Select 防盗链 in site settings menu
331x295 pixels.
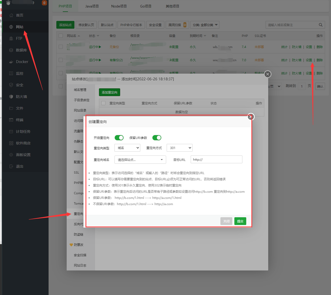(79, 234)
